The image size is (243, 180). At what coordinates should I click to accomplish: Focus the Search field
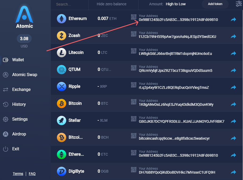70,4
